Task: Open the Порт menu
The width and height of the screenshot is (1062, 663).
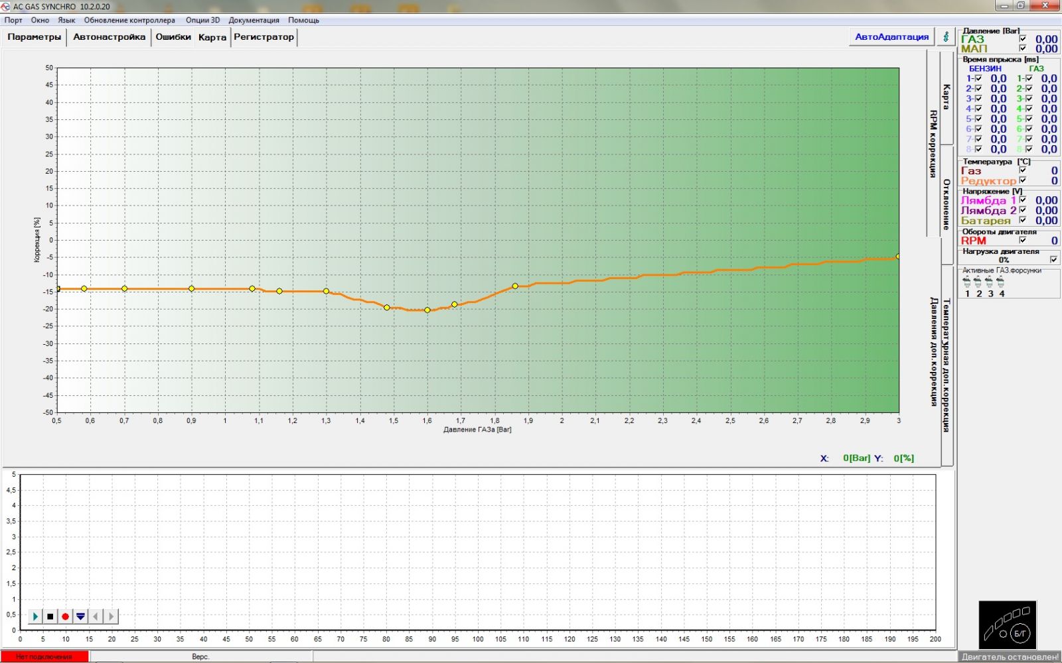Action: coord(13,20)
